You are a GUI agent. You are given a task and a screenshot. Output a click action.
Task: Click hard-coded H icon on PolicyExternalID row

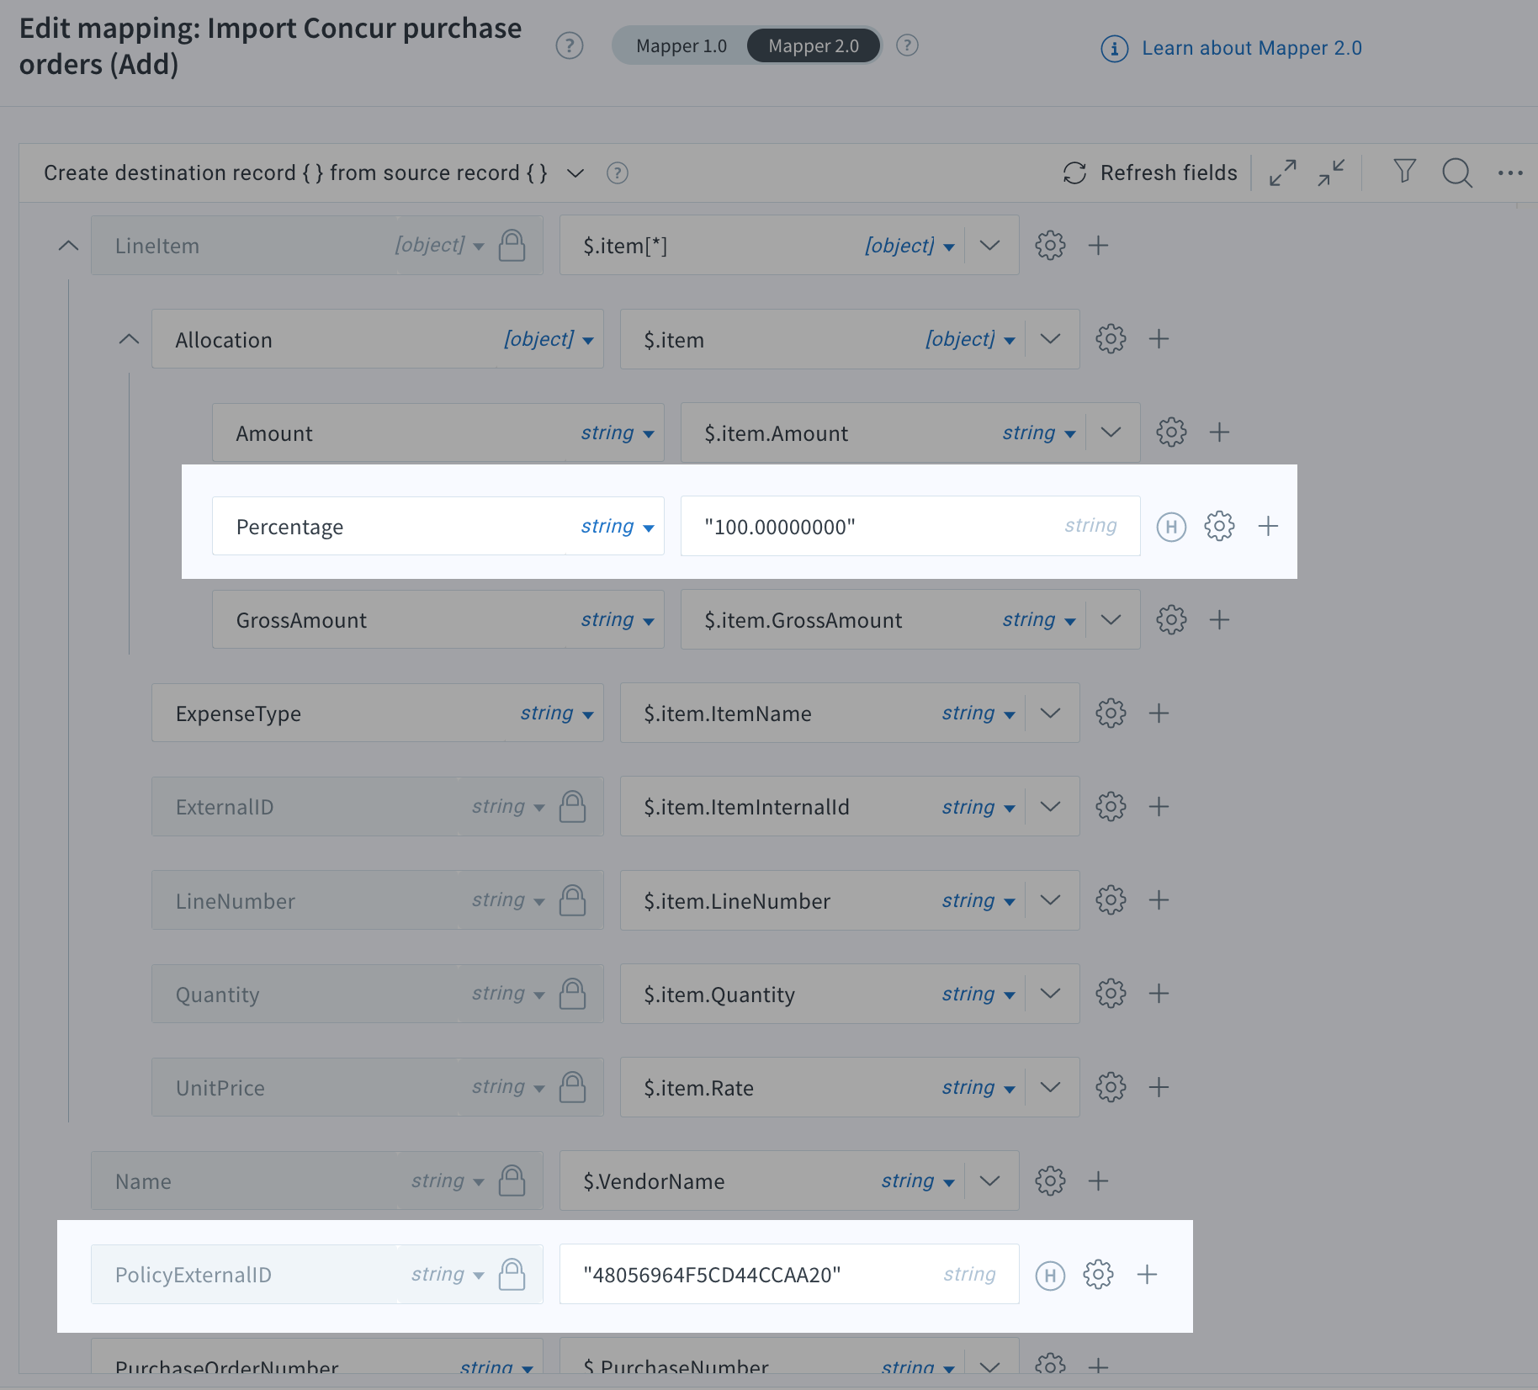[1050, 1276]
